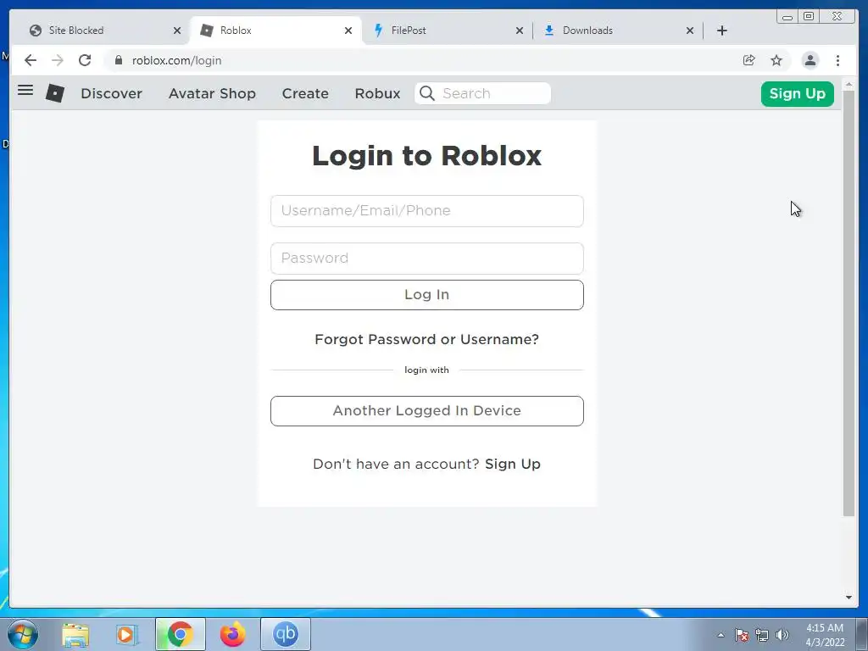
Task: Switch to the Site Blocked tab
Action: click(103, 31)
